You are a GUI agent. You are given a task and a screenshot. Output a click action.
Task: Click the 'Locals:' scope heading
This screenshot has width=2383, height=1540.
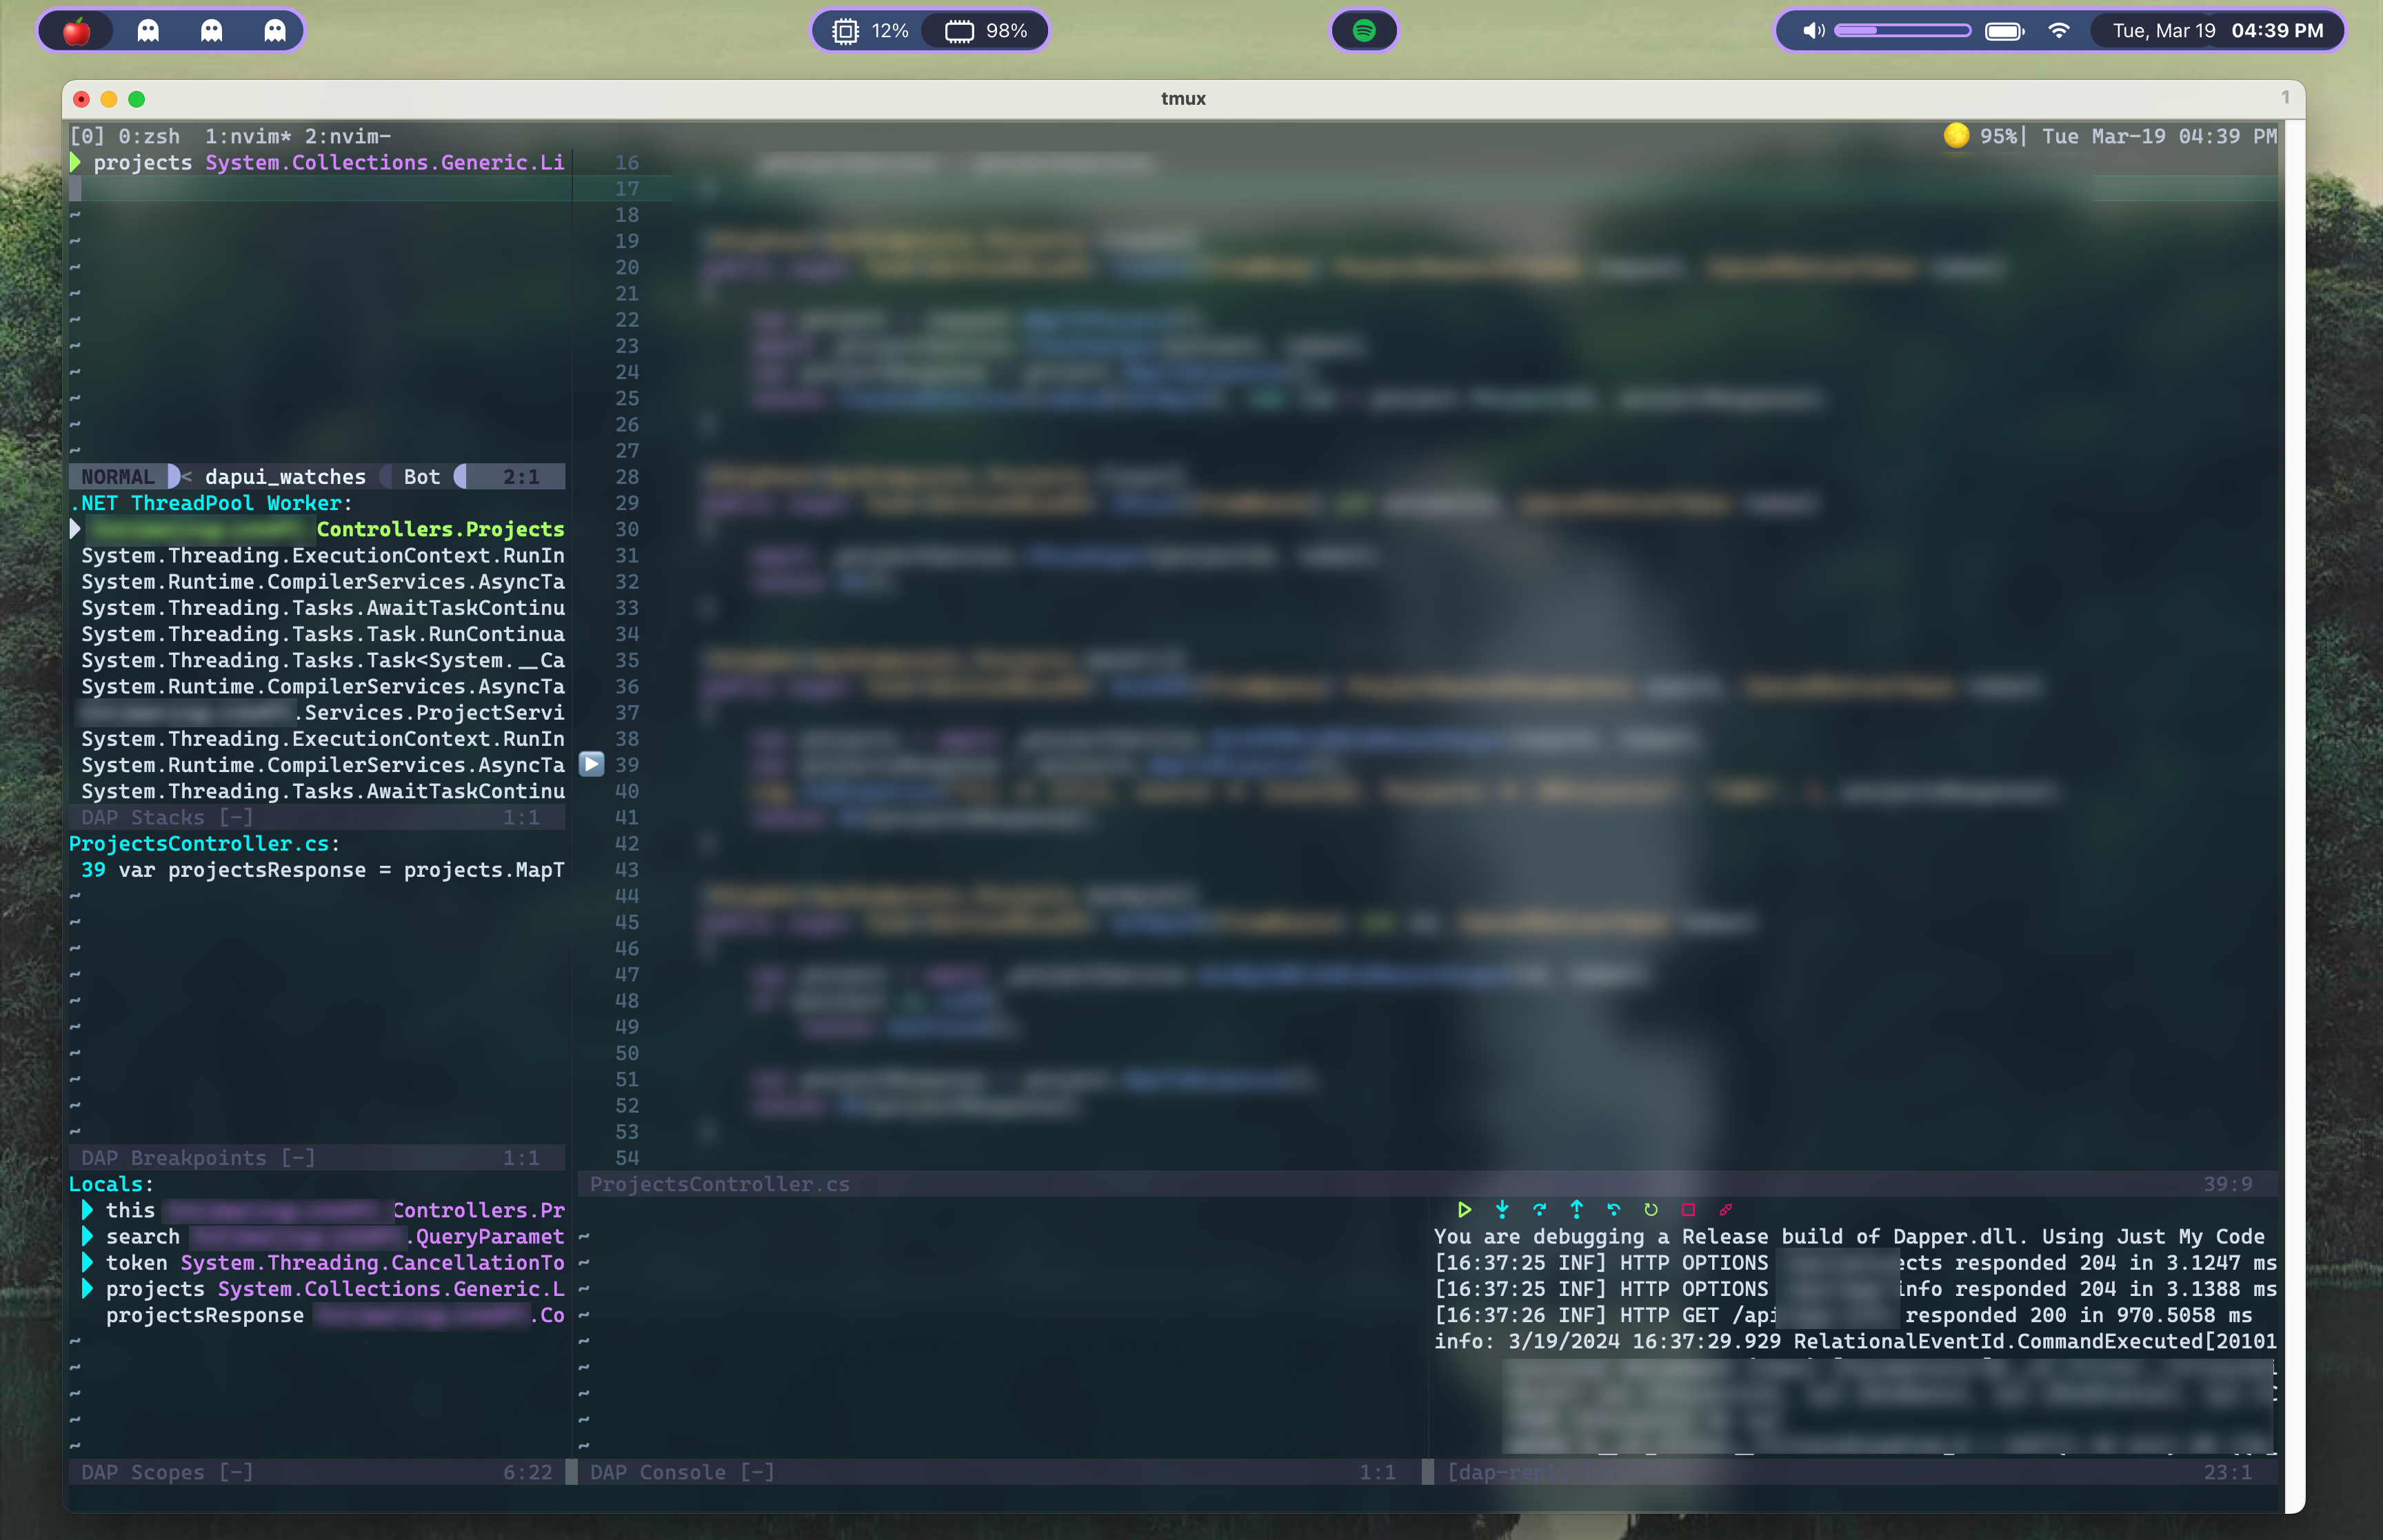[x=111, y=1184]
